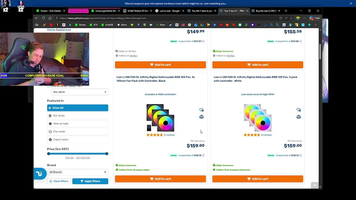Click the minimum price slider handle
The width and height of the screenshot is (356, 200).
tap(49, 154)
